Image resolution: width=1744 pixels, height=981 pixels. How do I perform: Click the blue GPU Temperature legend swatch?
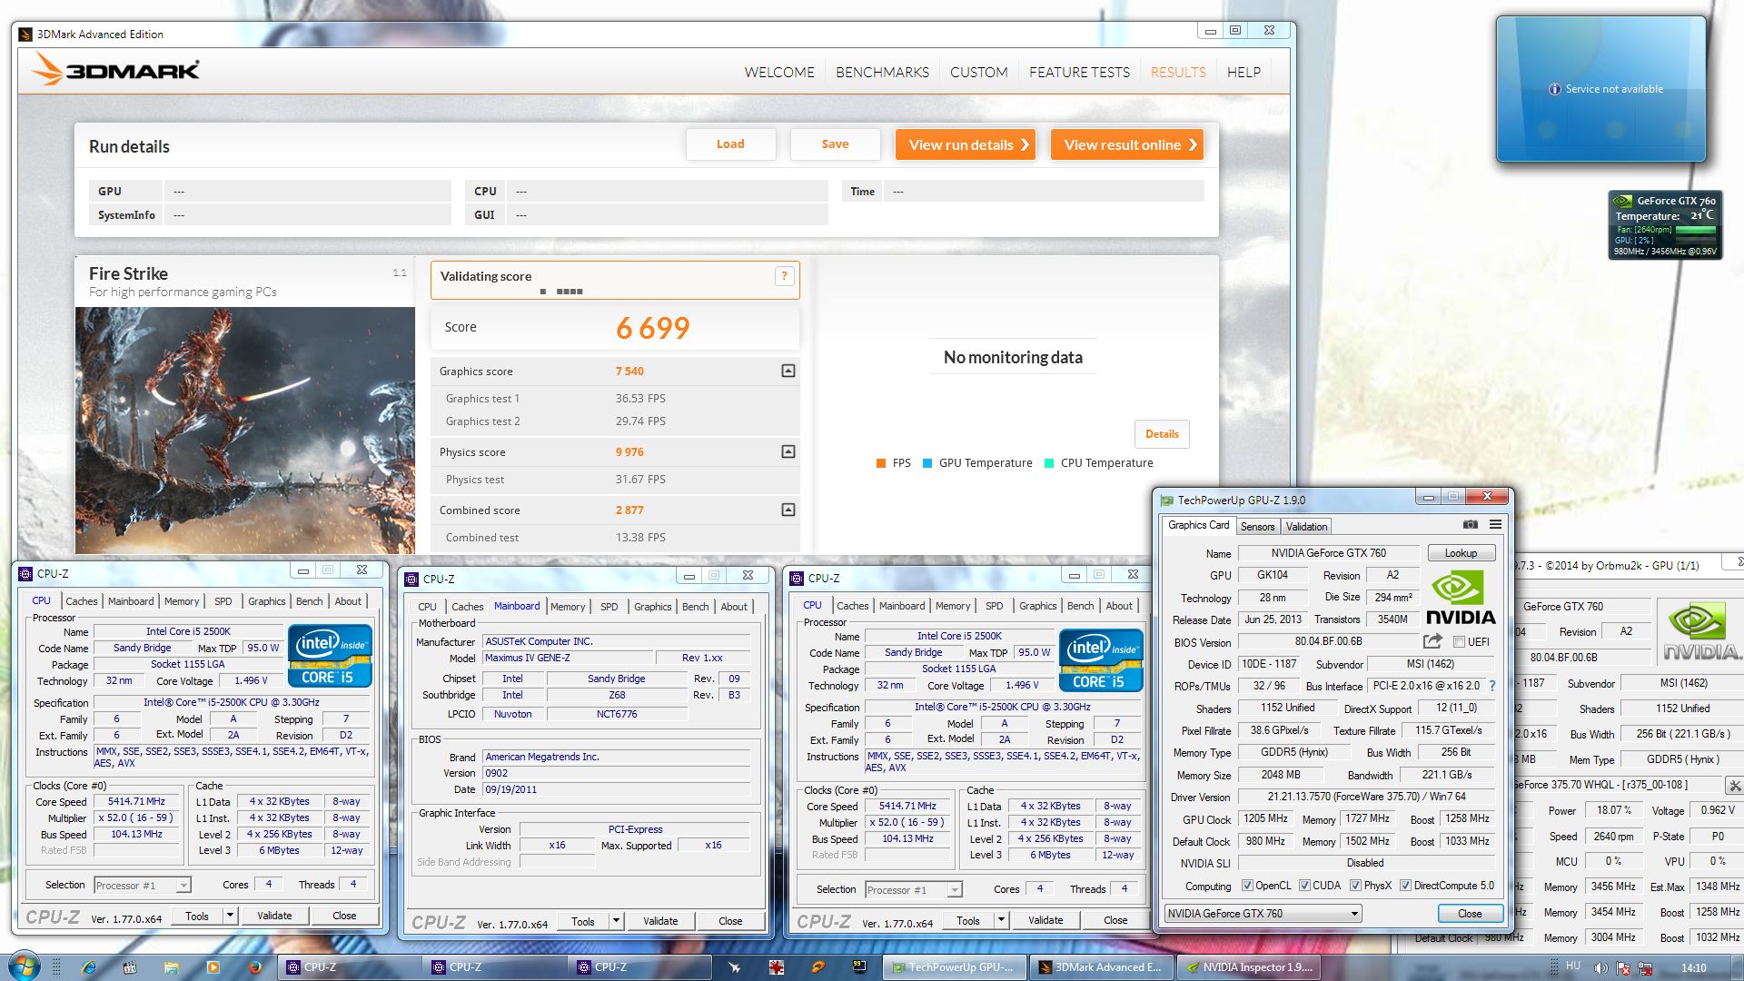(x=927, y=463)
